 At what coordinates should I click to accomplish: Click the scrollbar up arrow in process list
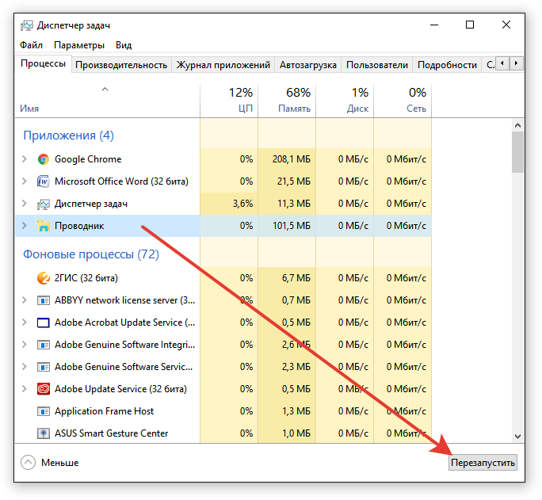[517, 125]
